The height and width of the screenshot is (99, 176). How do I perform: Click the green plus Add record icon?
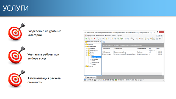point(86,38)
